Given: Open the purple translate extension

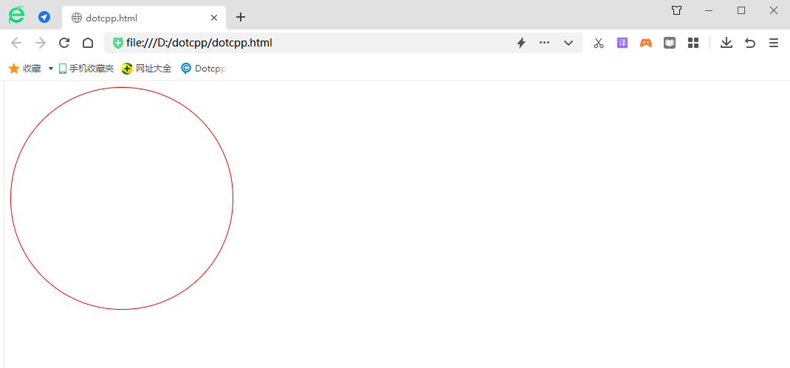Looking at the screenshot, I should click(622, 43).
